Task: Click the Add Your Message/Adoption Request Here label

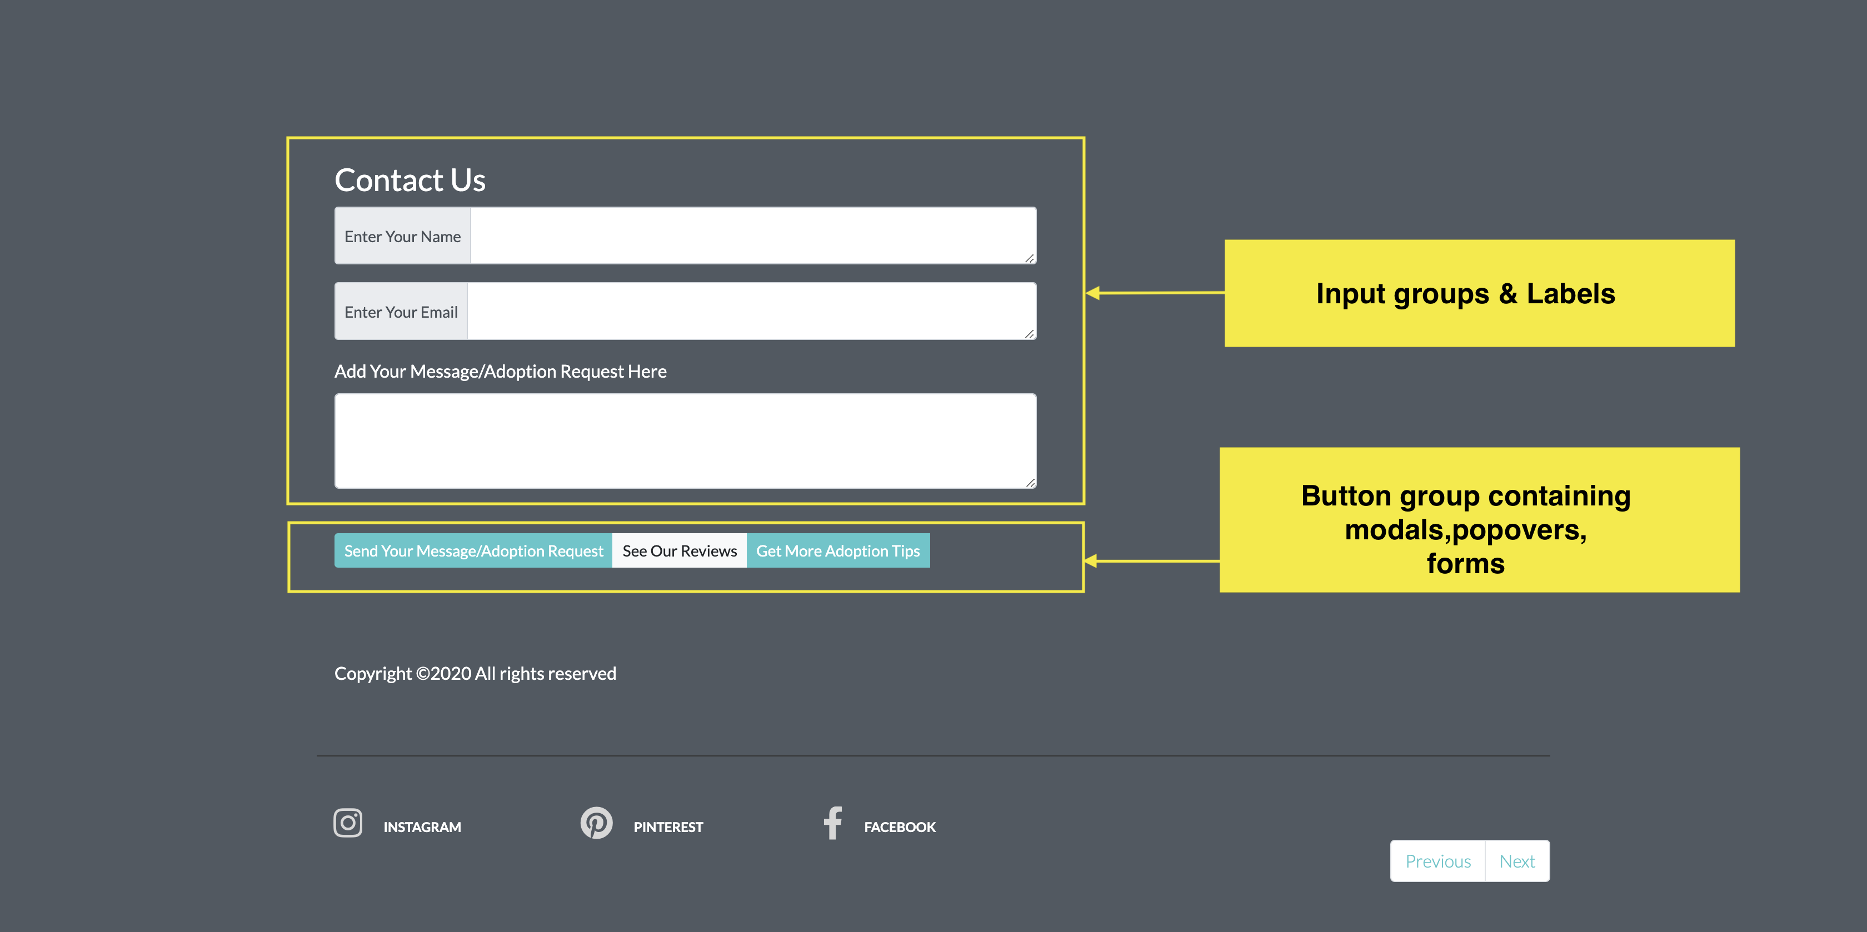Action: [500, 371]
